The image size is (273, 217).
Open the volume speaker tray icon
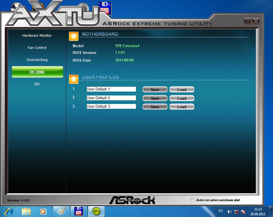pos(229,212)
